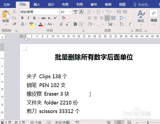The height and width of the screenshot is (124, 160).
Task: Increase font size with grow A
Action: pyautogui.click(x=62, y=24)
